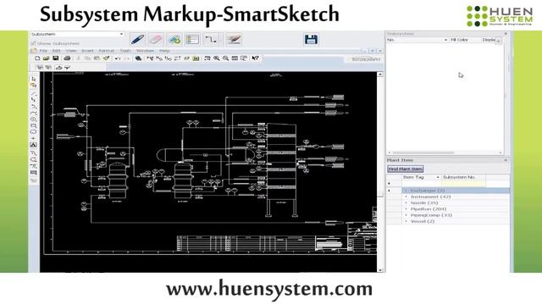This screenshot has width=542, height=305.
Task: Click the help pointer question mark icon
Action: (x=255, y=58)
